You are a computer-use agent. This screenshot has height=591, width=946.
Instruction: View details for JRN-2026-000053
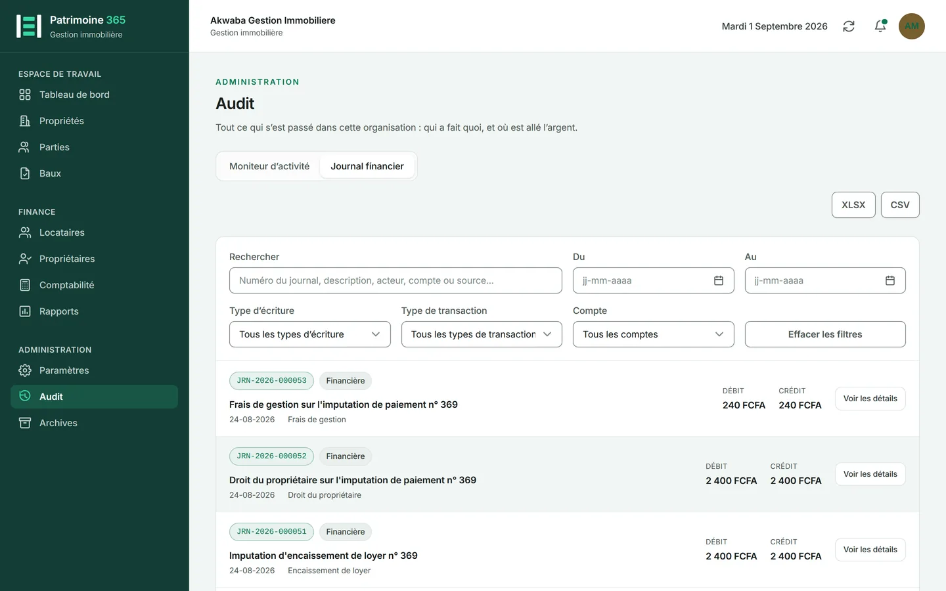[870, 399]
